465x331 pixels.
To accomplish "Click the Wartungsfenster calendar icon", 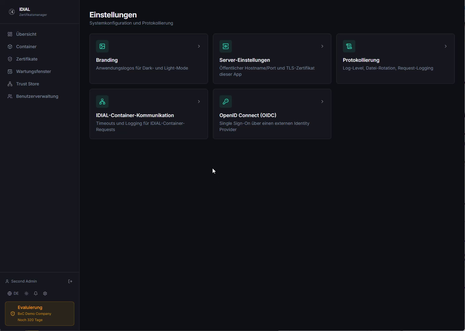I will (10, 71).
